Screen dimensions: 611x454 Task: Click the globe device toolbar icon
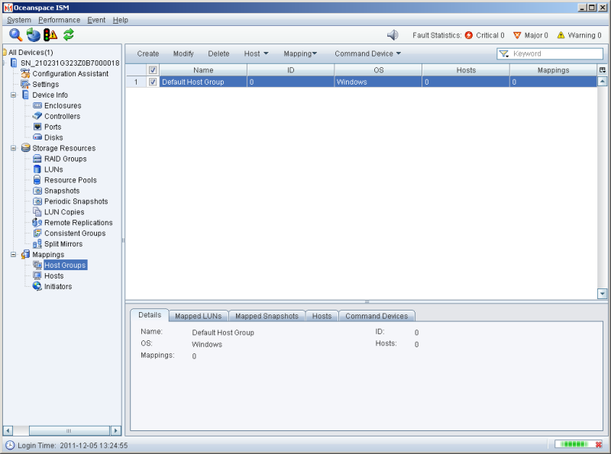pos(34,35)
